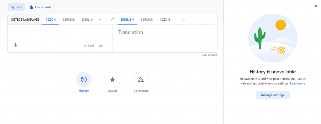
Task: Open the Contribute people icon
Action: pos(141,80)
